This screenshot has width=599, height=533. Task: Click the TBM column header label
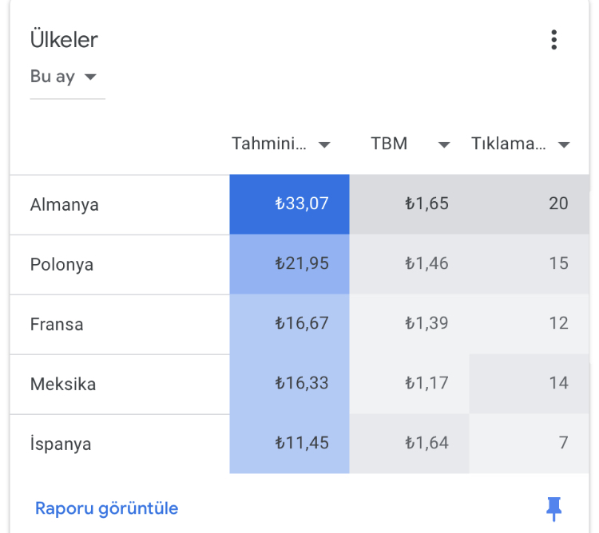389,144
